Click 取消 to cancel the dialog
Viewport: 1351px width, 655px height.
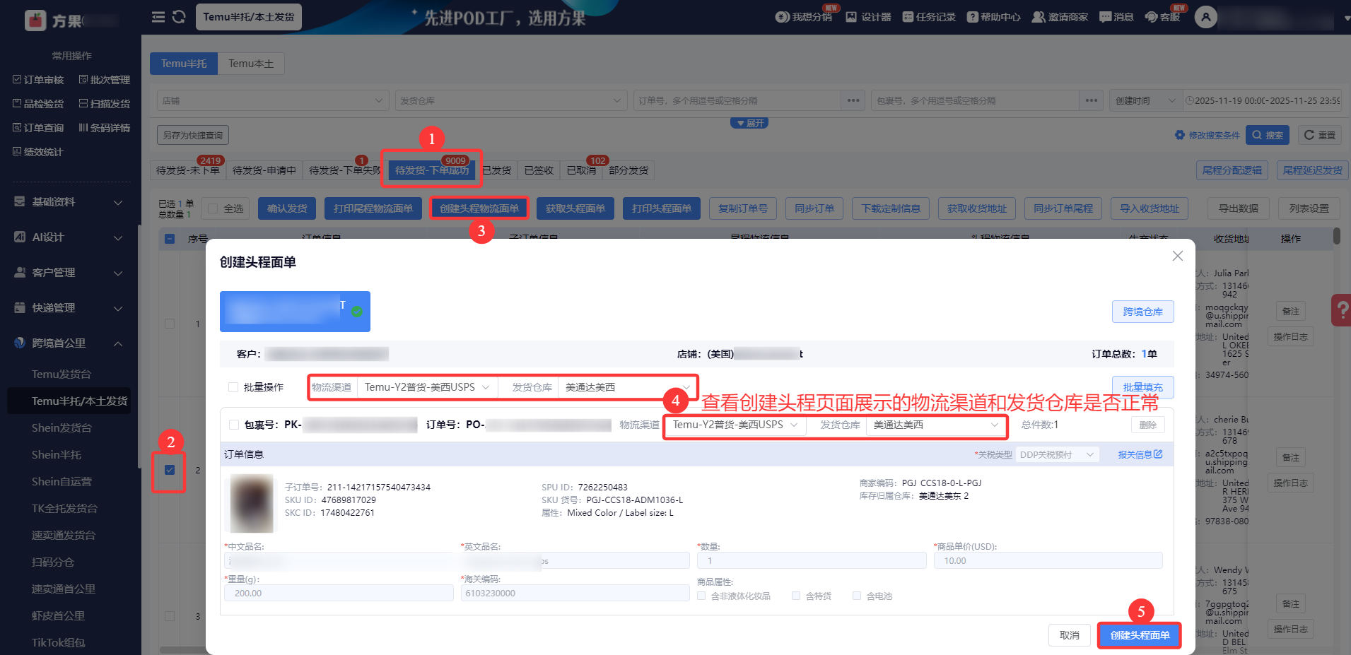tap(1069, 635)
